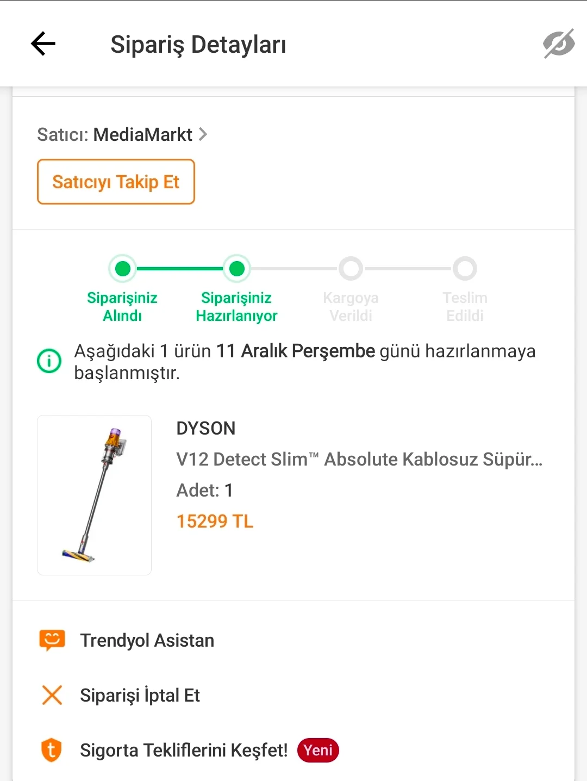Toggle the hide order eye icon

tap(559, 44)
